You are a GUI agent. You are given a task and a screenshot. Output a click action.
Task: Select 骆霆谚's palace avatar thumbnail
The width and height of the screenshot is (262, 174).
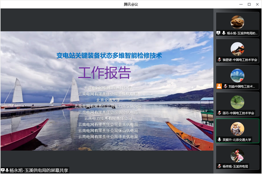click(x=237, y=49)
